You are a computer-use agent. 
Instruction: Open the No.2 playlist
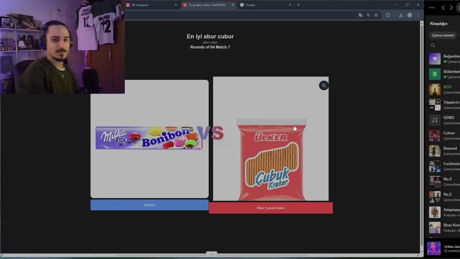point(444,197)
